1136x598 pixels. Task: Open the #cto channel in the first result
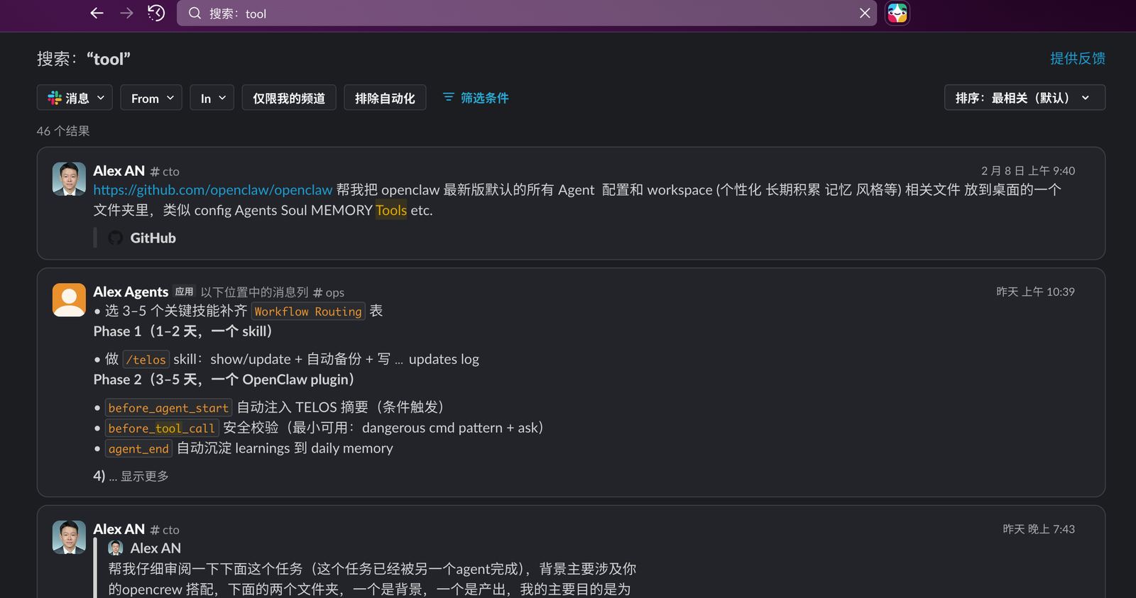pos(165,172)
